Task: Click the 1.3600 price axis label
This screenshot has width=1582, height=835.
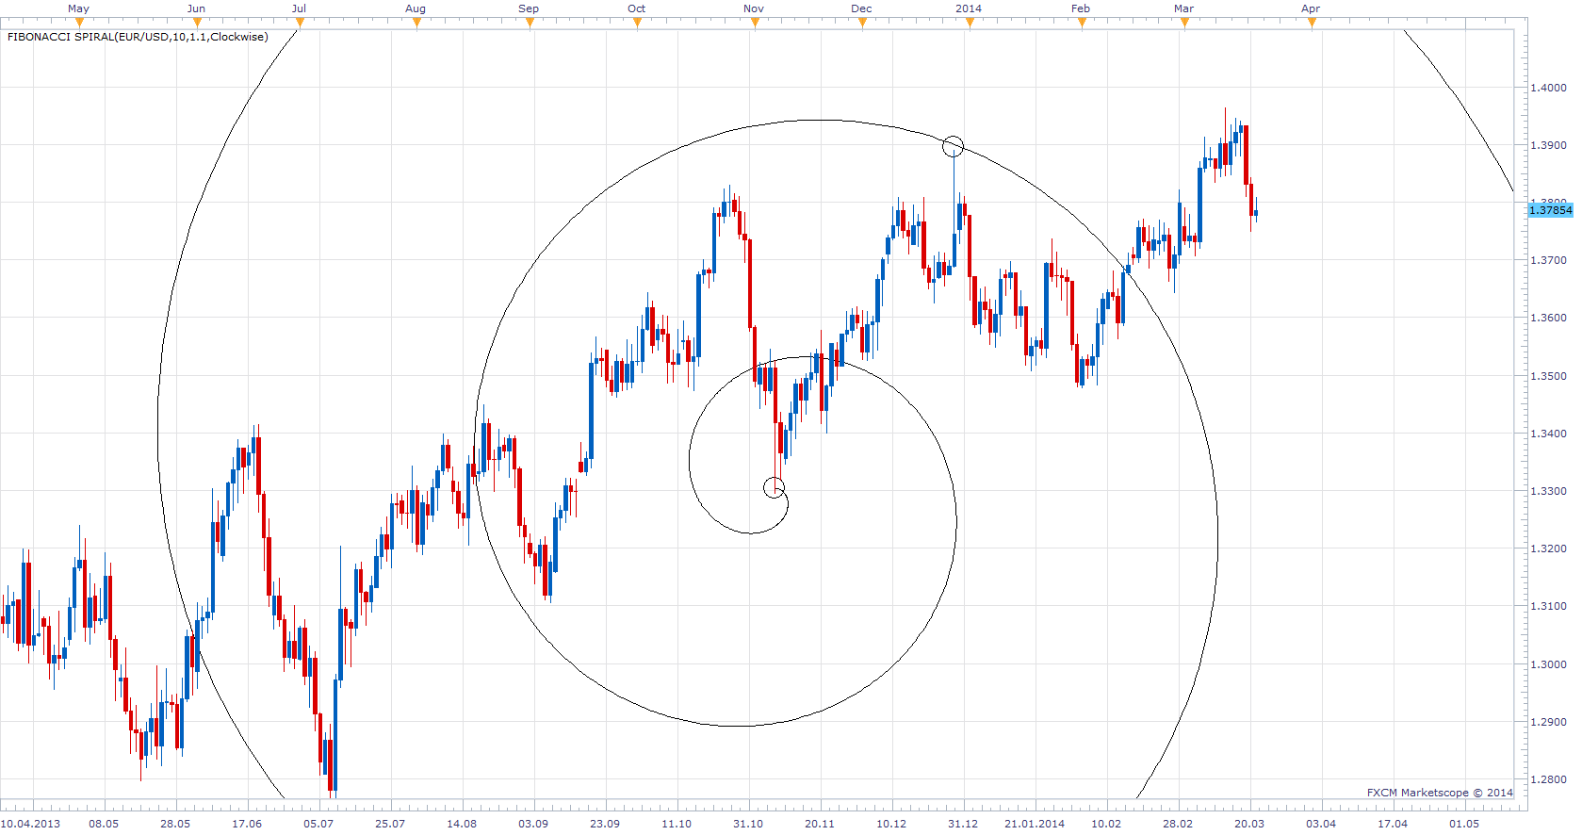Action: [x=1548, y=318]
